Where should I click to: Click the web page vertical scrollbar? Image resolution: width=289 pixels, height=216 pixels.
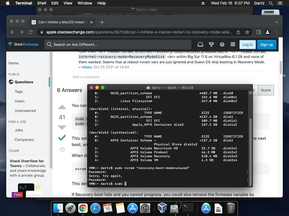281,67
